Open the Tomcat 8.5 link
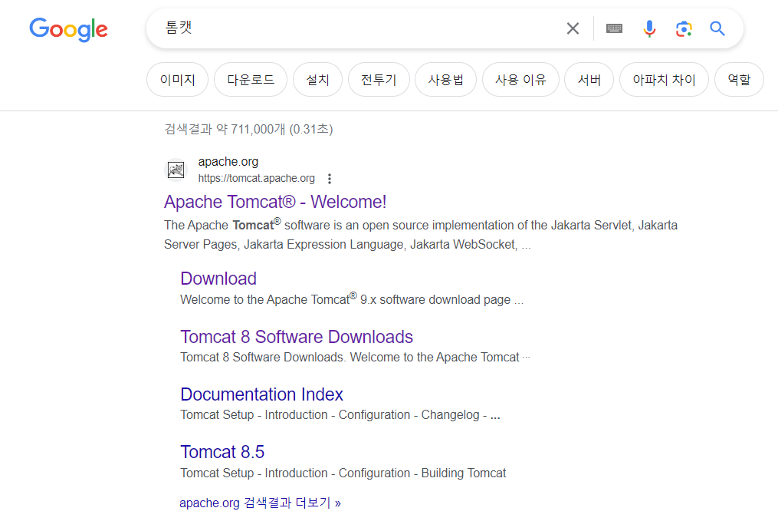 point(222,452)
